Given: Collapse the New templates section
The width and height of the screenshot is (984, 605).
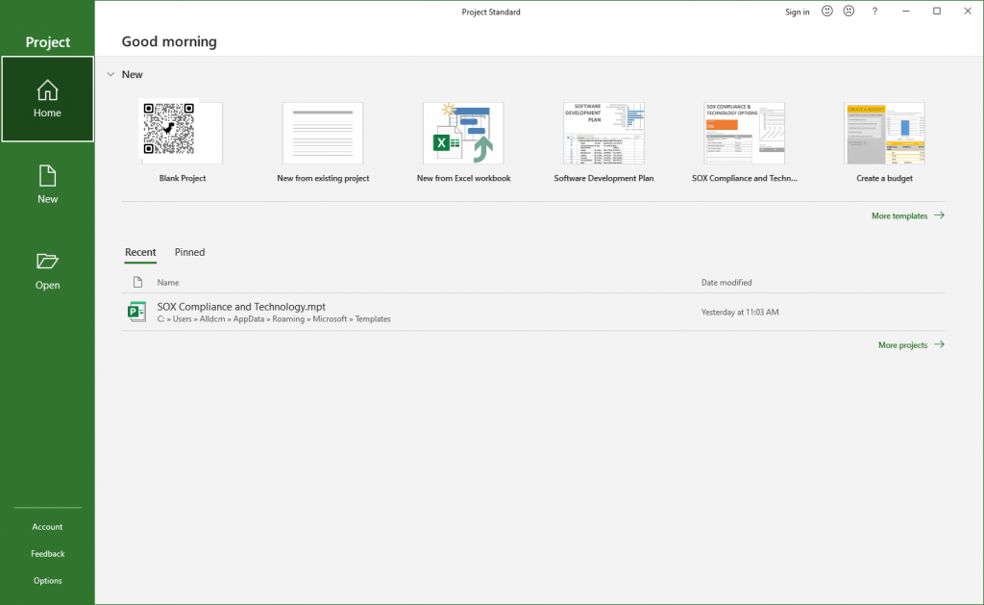Looking at the screenshot, I should click(111, 73).
